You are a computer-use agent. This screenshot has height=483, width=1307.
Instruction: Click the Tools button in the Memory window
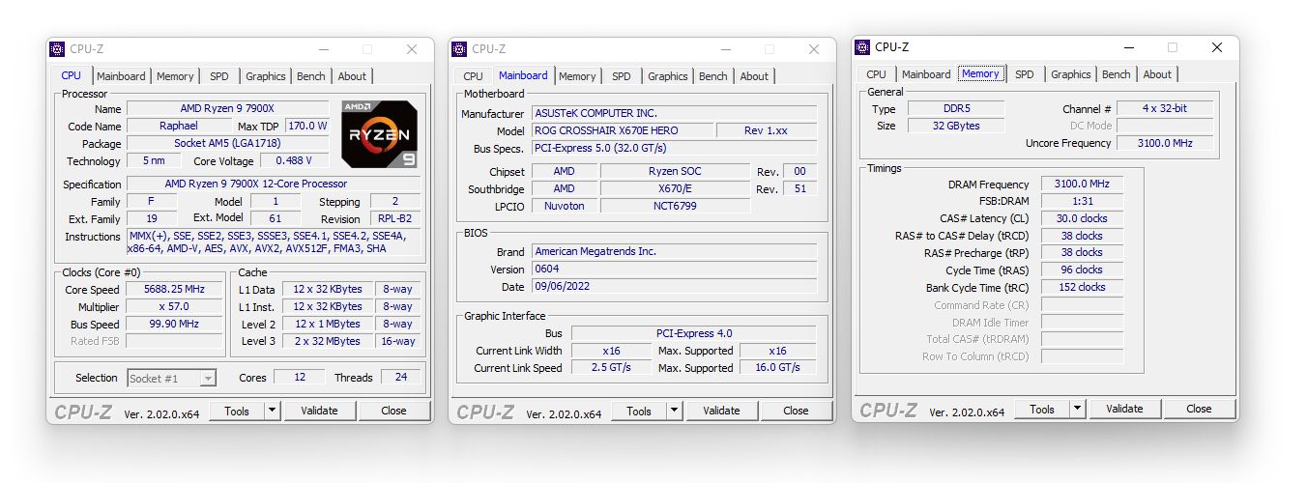(x=1042, y=409)
